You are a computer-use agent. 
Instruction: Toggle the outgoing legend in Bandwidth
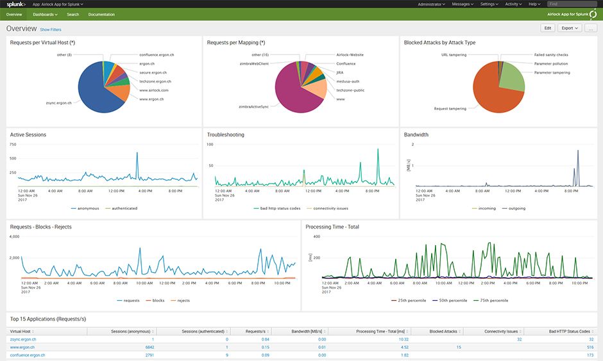tap(513, 208)
